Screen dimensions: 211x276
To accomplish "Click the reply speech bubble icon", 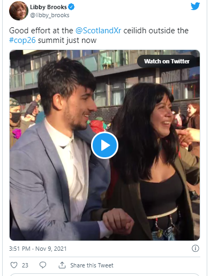I will point(43,265).
